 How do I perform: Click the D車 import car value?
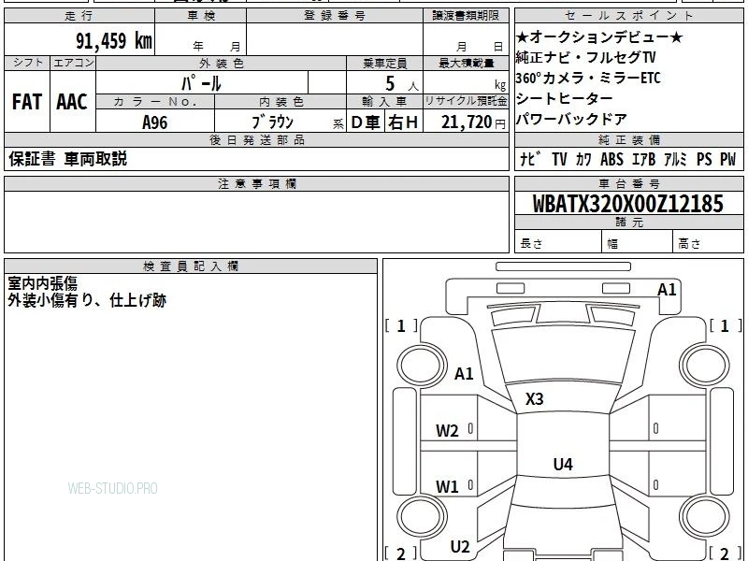[366, 122]
